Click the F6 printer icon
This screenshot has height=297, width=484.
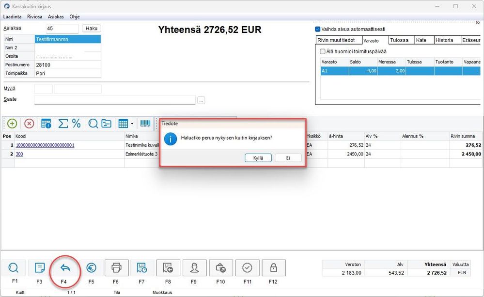116,268
